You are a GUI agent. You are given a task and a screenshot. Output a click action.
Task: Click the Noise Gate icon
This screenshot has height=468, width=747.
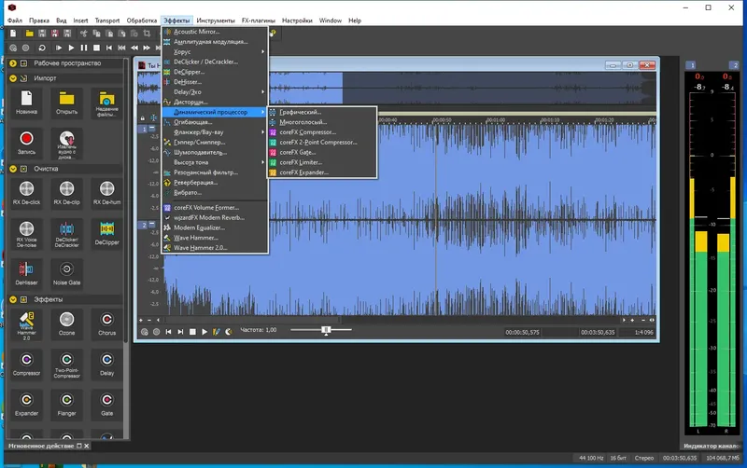(66, 268)
